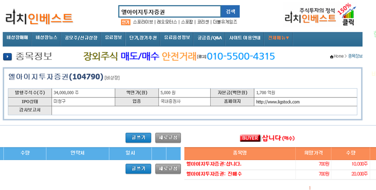Select the IPO status value 미청구
Screen dimensions: 376x190
(59, 101)
